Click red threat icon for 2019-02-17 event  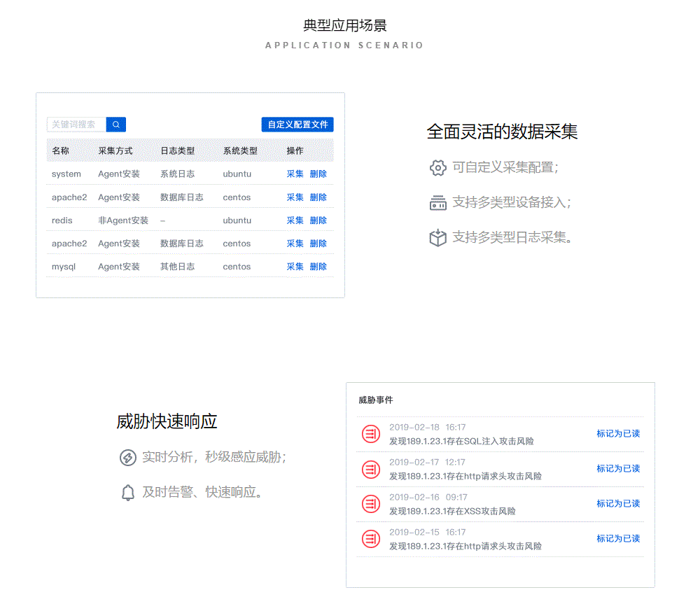pyautogui.click(x=371, y=469)
